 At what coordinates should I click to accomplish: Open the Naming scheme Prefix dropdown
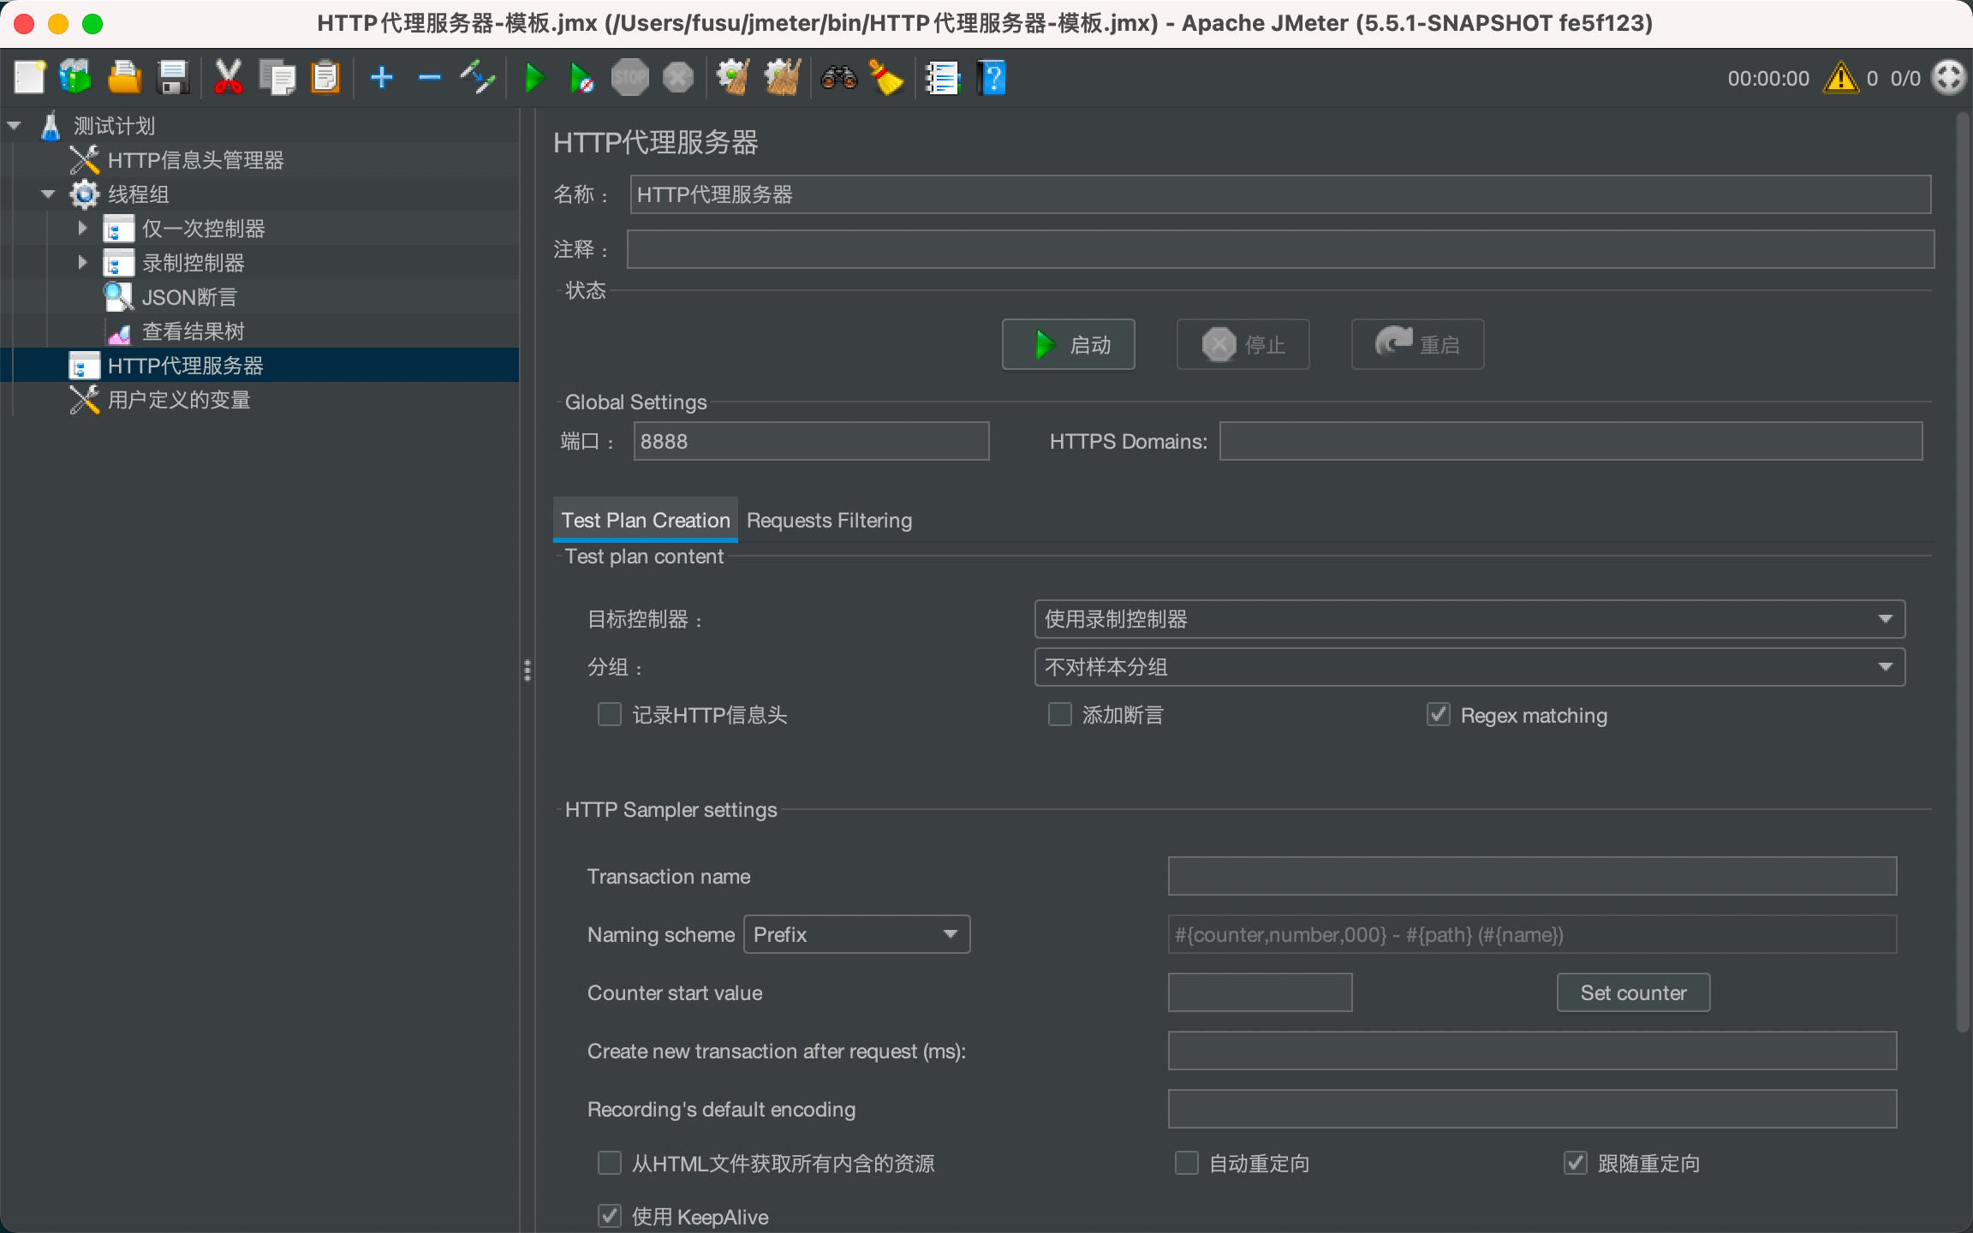[x=856, y=934]
